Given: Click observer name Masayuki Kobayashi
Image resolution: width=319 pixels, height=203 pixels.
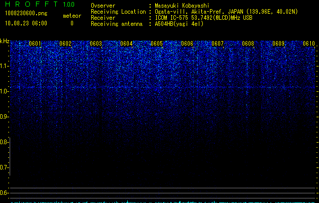Looking at the screenshot, I should [x=182, y=6].
